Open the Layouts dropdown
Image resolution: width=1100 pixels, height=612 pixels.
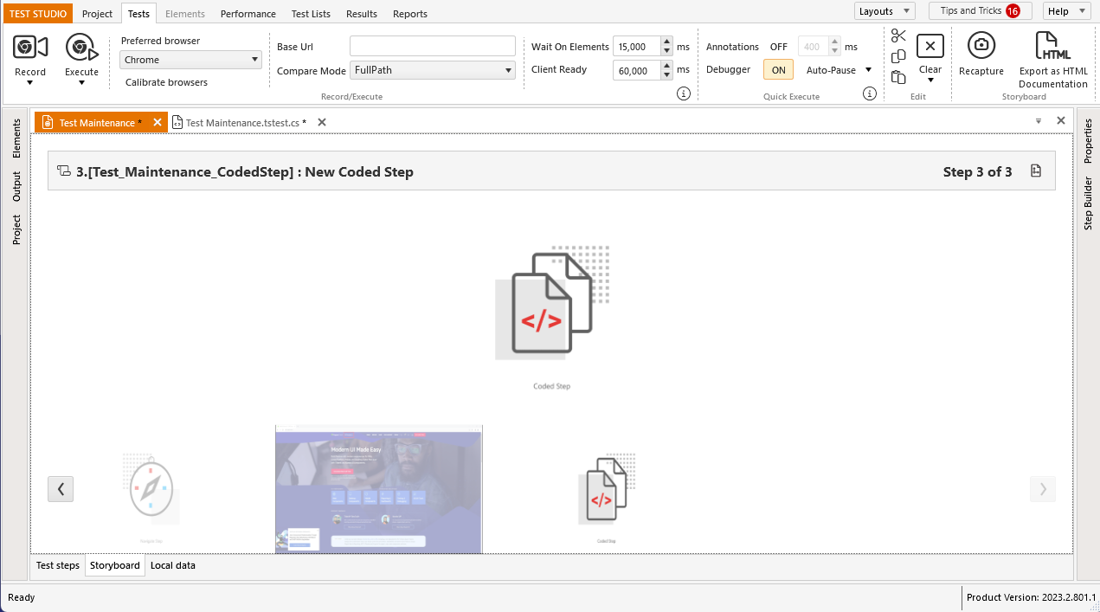885,11
